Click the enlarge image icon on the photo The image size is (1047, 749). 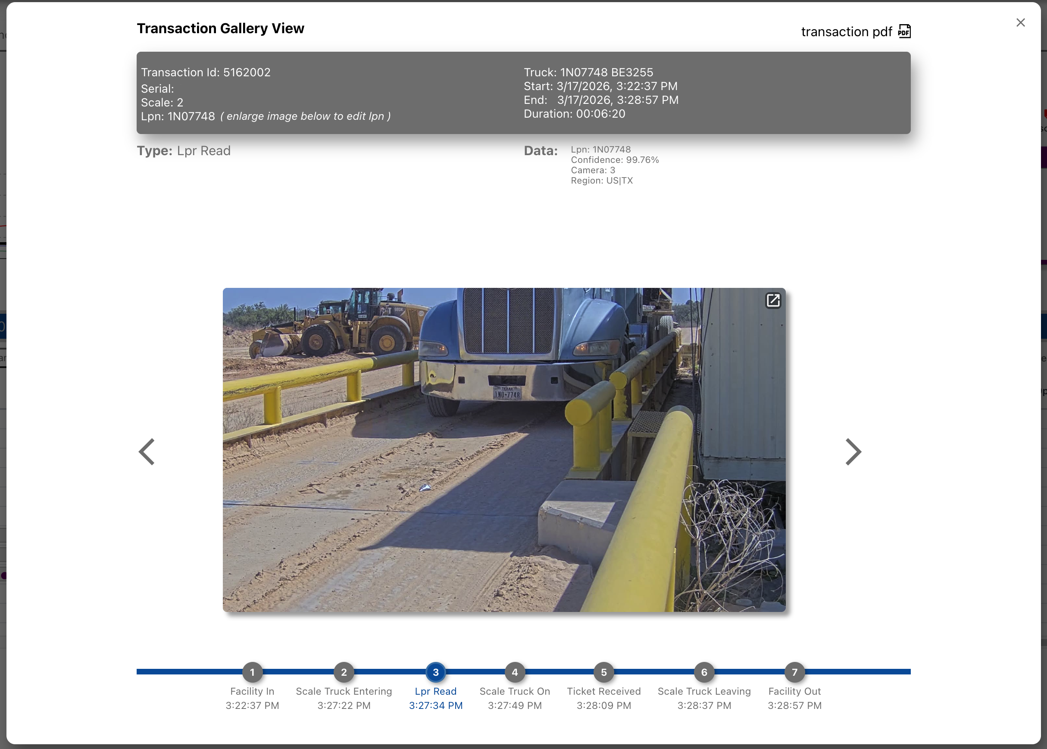773,300
